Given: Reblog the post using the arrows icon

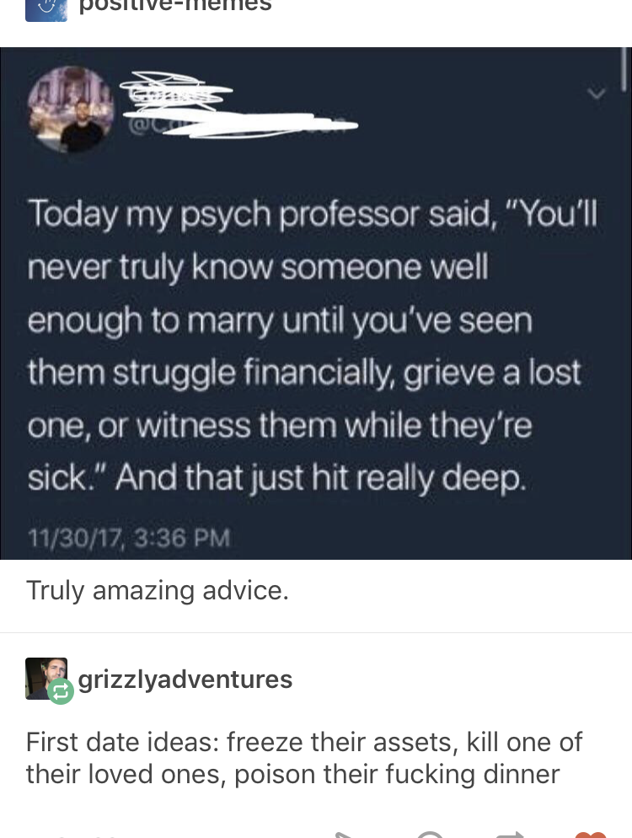Looking at the screenshot, I should click(x=511, y=835).
